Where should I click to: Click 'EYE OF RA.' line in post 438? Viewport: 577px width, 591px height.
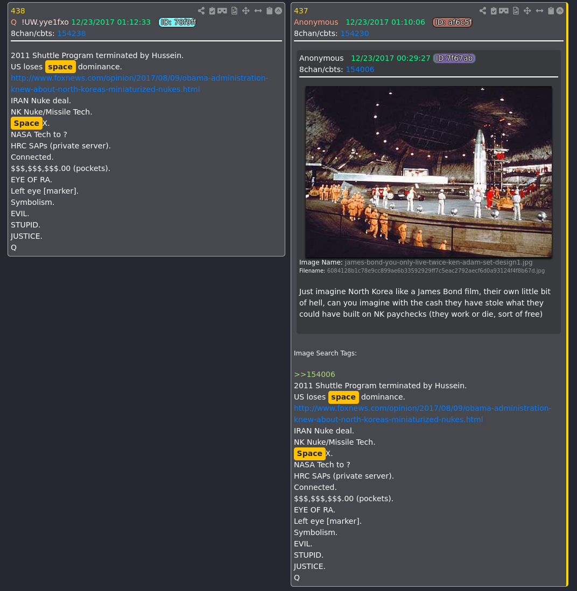tap(31, 180)
